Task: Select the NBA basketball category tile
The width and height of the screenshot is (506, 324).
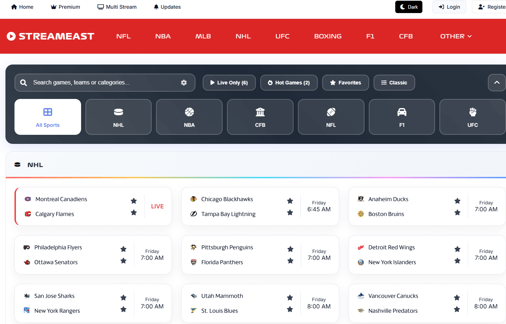Action: pyautogui.click(x=189, y=117)
